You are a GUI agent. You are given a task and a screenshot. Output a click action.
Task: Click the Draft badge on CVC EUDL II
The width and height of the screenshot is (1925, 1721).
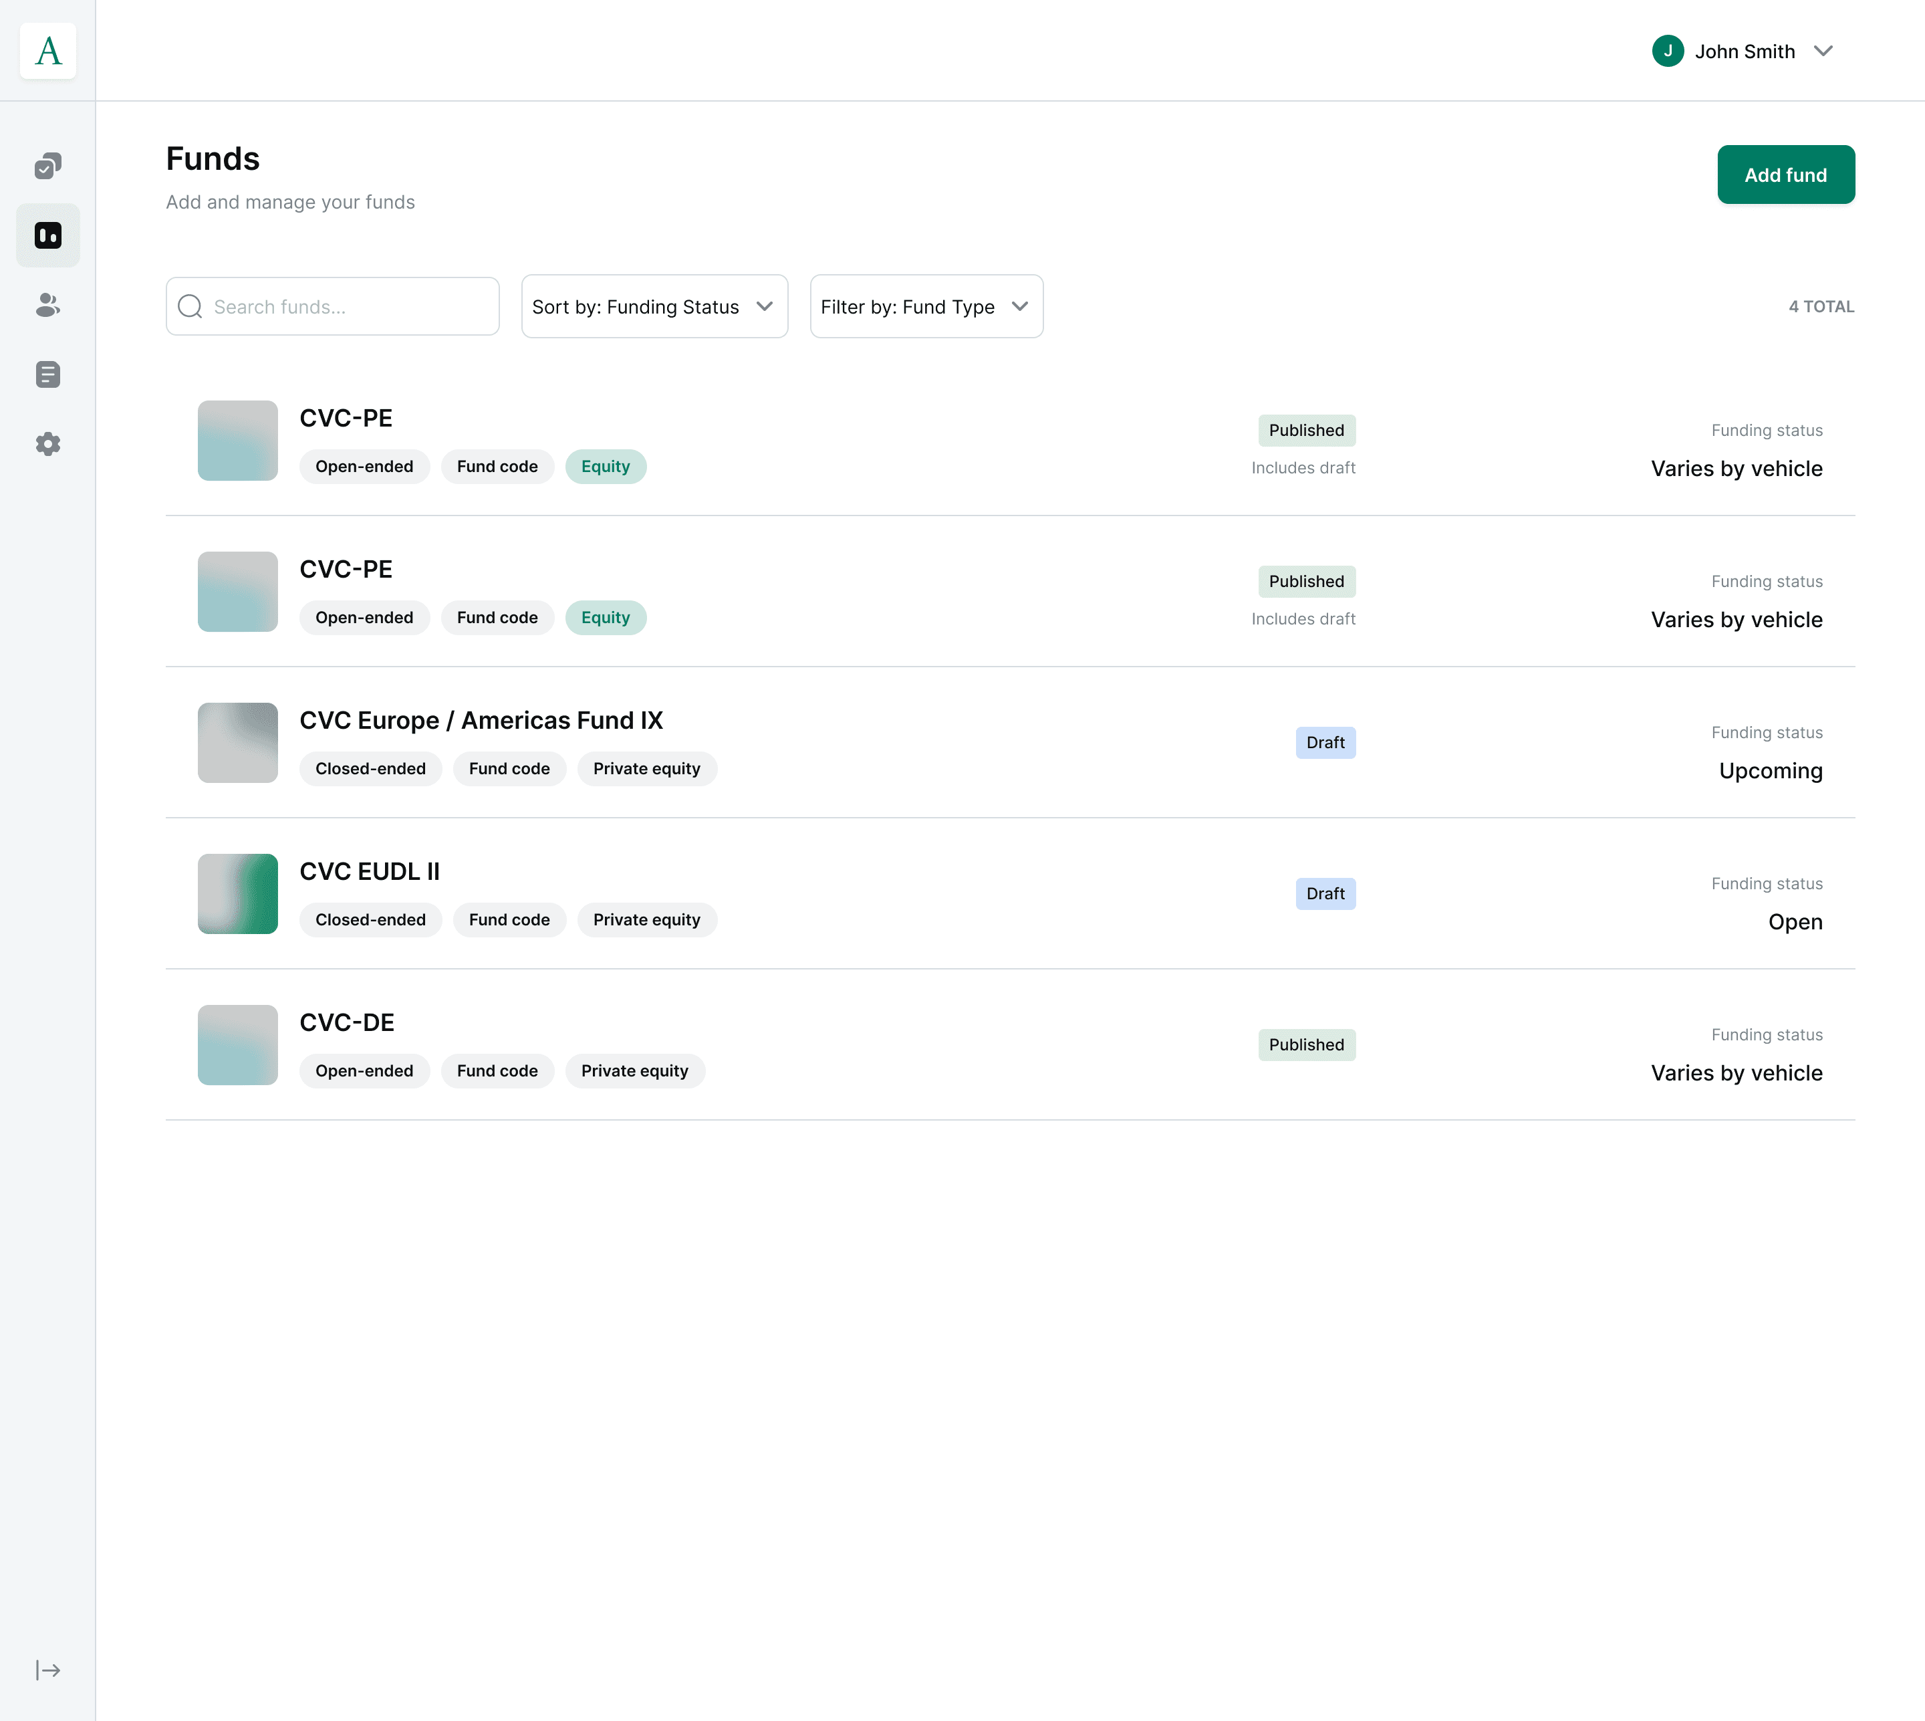tap(1325, 893)
